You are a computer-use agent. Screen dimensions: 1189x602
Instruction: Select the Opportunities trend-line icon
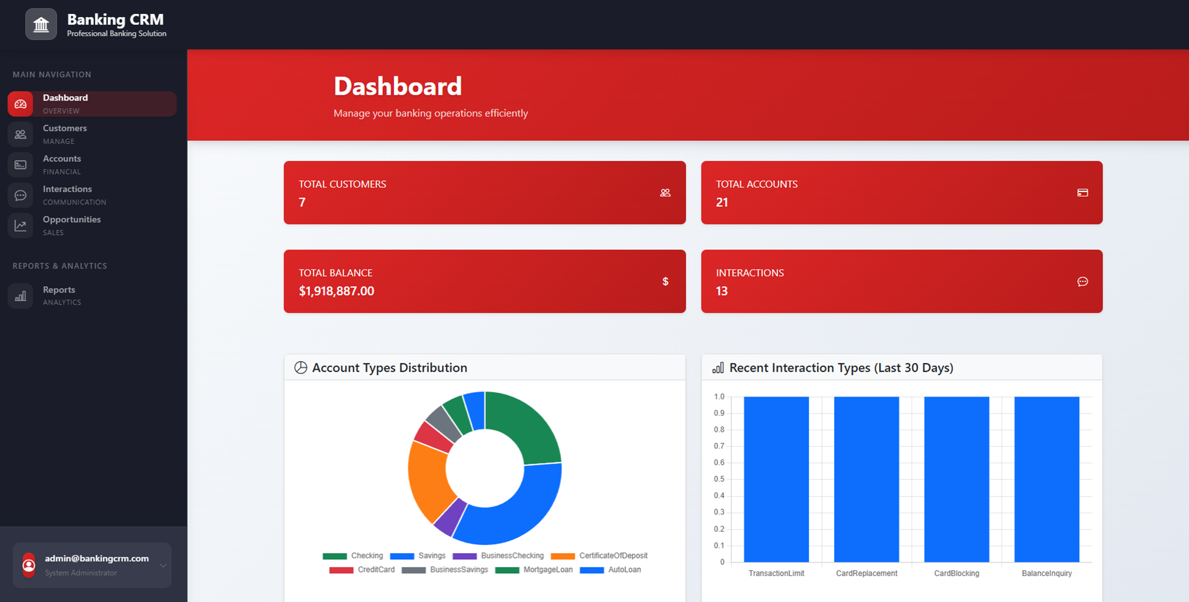pyautogui.click(x=21, y=225)
